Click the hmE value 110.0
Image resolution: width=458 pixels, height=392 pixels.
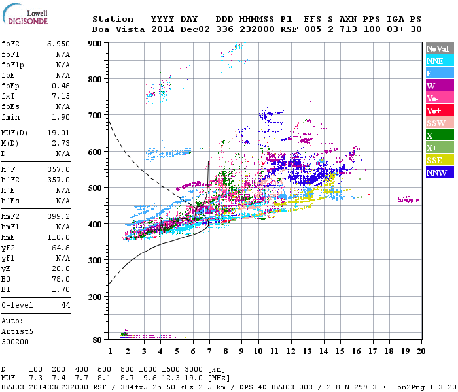(x=58, y=238)
